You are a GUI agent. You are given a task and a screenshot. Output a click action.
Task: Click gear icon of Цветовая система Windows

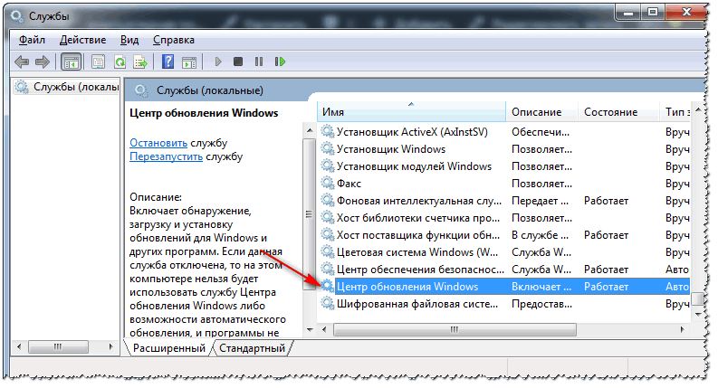pos(327,252)
